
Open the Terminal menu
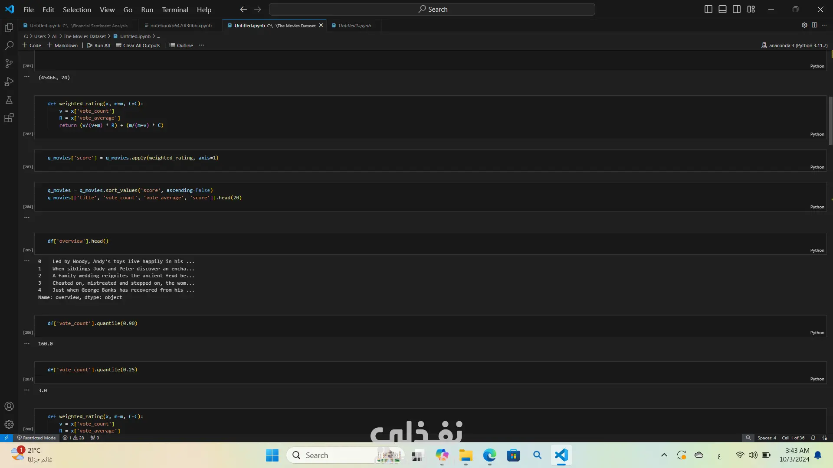[175, 10]
